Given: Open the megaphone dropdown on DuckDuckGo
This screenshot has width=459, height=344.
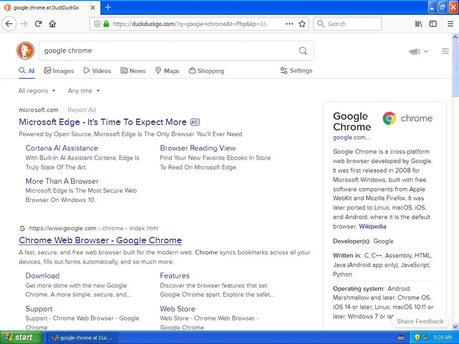Looking at the screenshot, I should [419, 52].
